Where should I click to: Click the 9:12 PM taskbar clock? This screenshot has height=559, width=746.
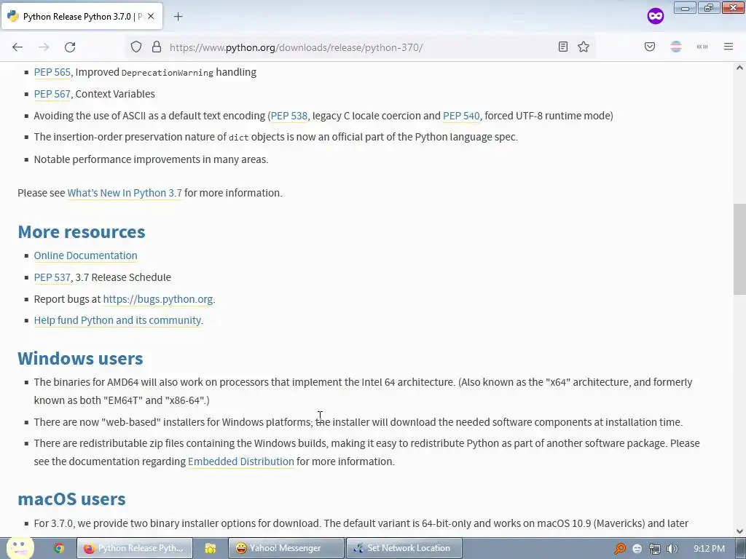tap(709, 549)
